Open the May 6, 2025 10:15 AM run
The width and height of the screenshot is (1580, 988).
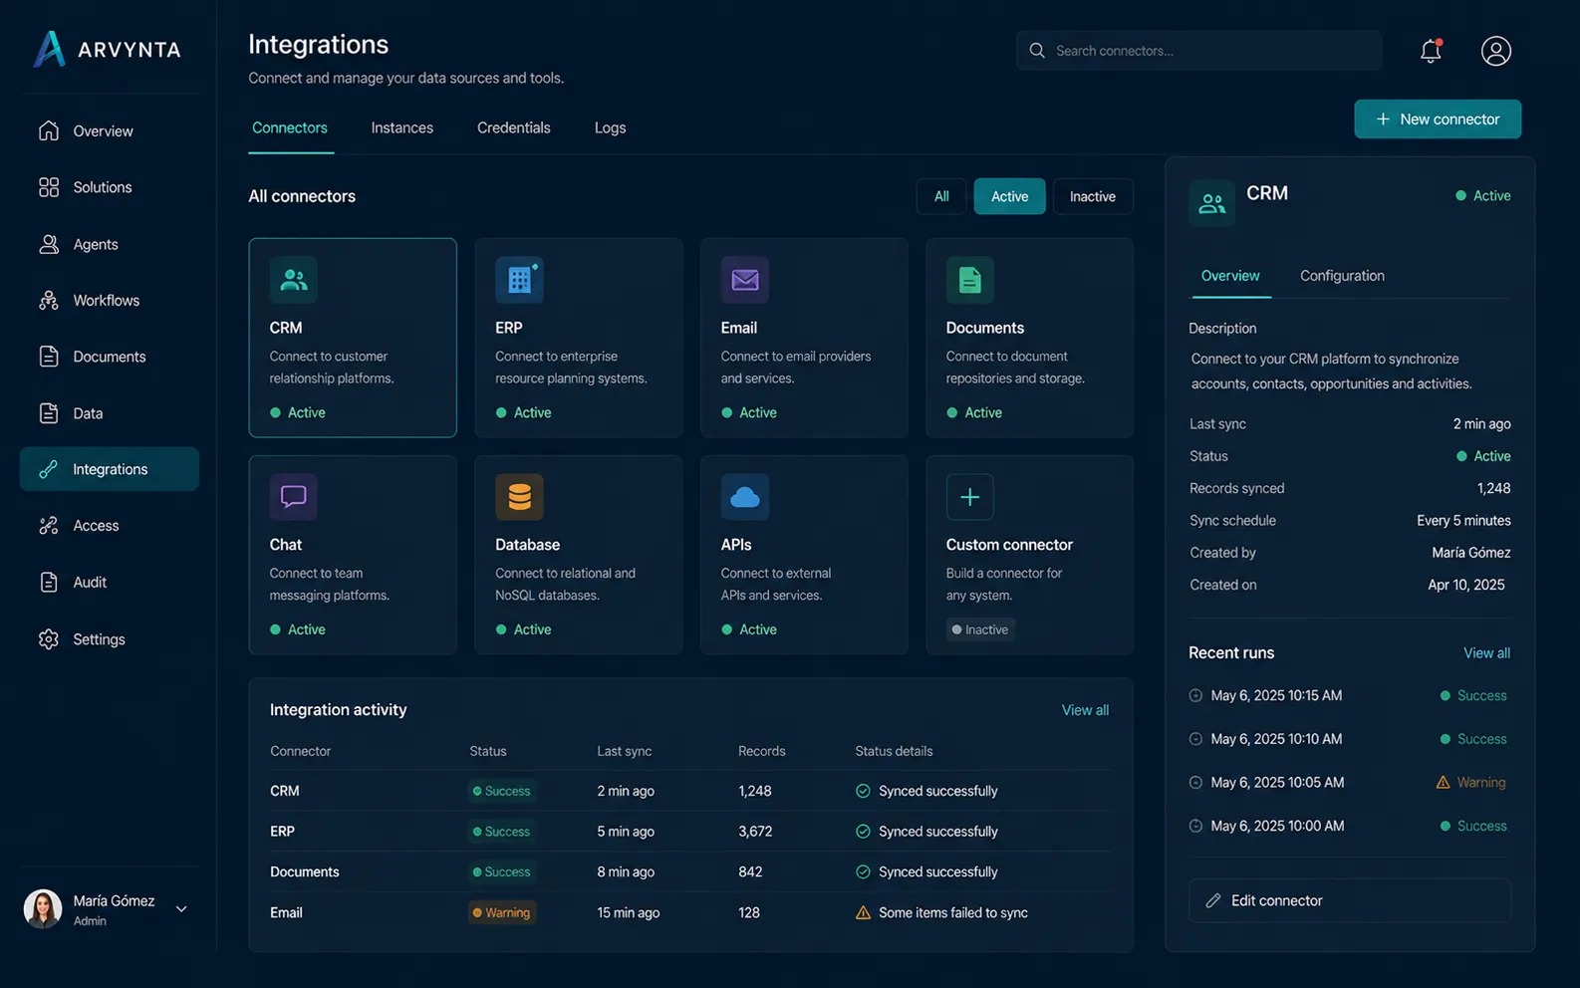1349,695
